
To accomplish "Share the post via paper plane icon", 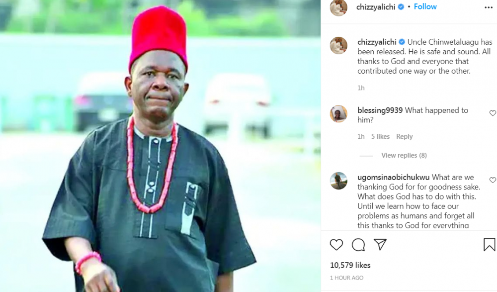I will [x=380, y=244].
